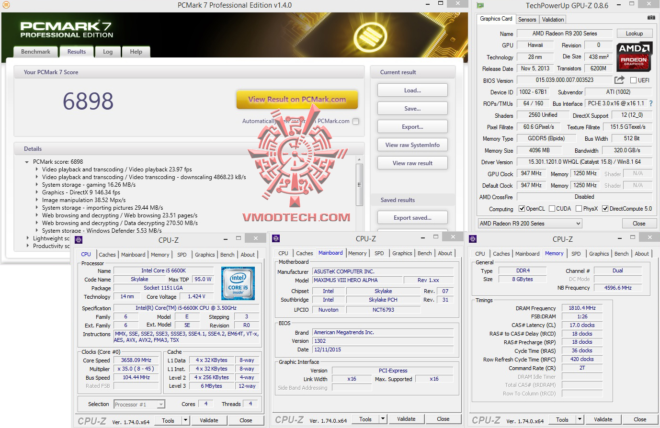Click the app icon of the CPU-Z Mainboard window
This screenshot has height=428, width=660.
click(x=276, y=238)
